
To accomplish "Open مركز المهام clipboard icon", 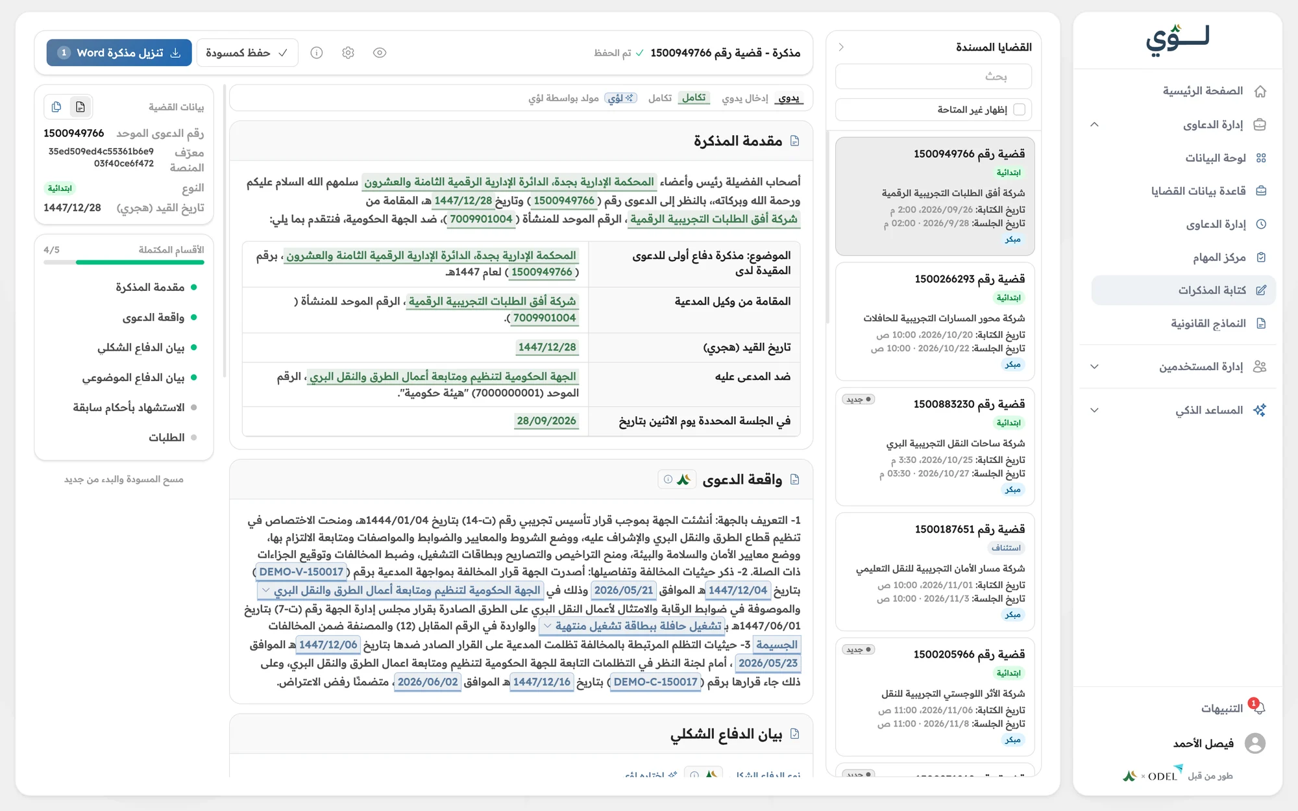I will coord(1261,257).
